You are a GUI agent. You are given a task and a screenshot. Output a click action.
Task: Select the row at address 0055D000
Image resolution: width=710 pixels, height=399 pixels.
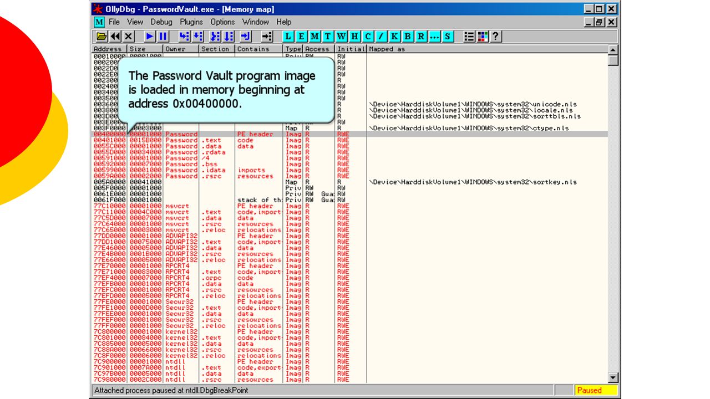click(x=349, y=152)
